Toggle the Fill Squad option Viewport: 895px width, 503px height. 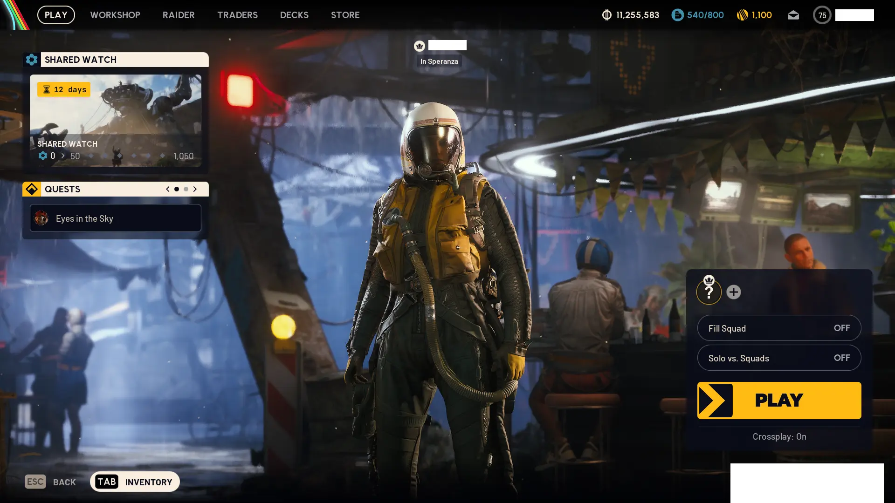(779, 328)
